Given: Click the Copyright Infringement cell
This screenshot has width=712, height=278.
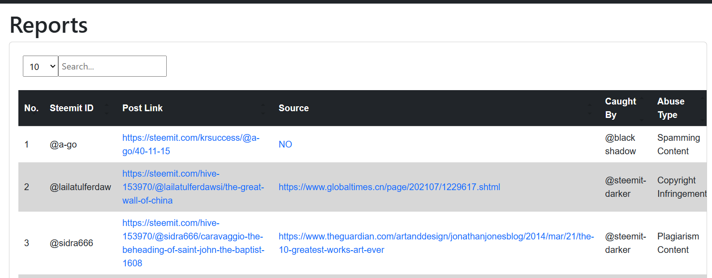Looking at the screenshot, I should point(682,187).
